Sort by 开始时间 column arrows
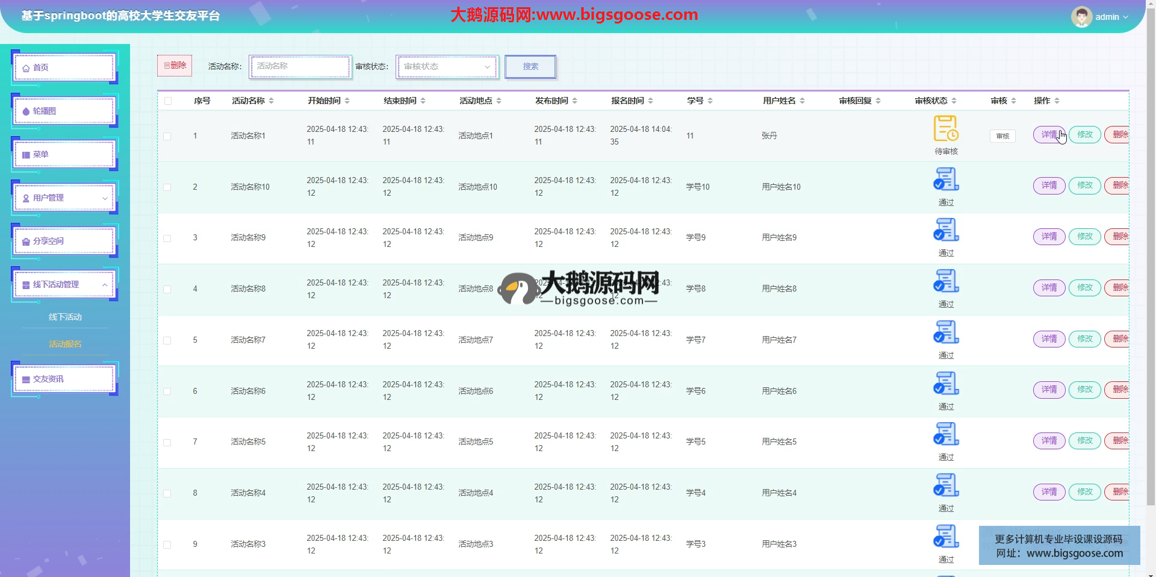1156x577 pixels. [x=347, y=101]
